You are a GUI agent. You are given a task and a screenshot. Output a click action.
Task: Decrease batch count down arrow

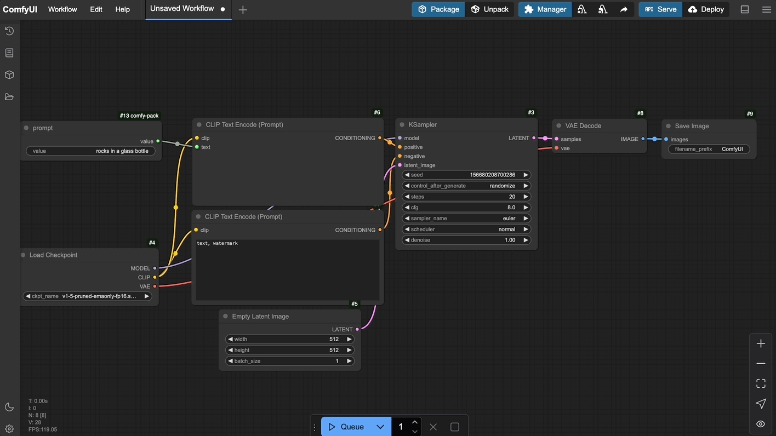tap(415, 432)
